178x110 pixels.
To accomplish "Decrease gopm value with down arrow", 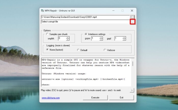I will click(x=101, y=39).
